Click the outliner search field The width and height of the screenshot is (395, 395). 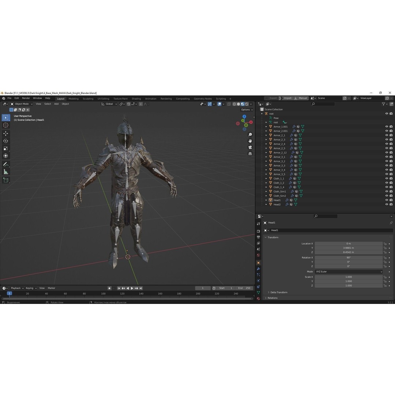click(323, 104)
